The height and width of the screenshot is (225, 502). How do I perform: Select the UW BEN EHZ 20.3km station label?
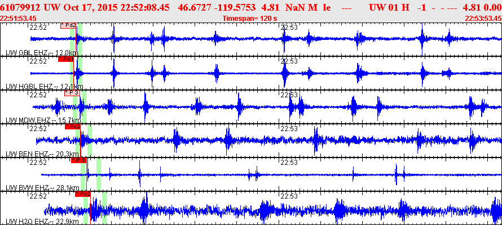pos(42,154)
